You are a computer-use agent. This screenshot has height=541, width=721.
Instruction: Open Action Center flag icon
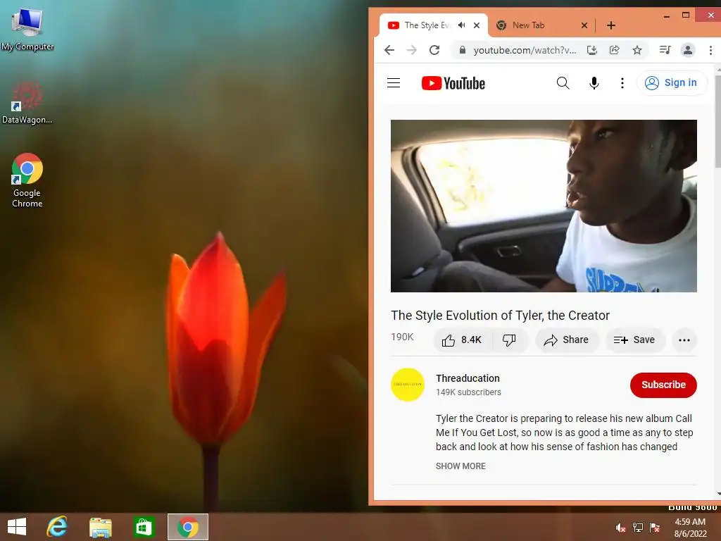click(655, 528)
